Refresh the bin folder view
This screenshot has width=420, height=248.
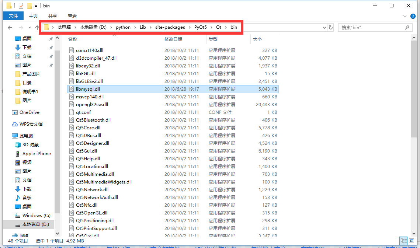331,27
